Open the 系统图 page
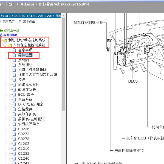The image size is (164, 164). click(23, 60)
